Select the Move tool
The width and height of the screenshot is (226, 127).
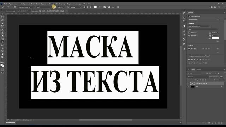point(2,14)
